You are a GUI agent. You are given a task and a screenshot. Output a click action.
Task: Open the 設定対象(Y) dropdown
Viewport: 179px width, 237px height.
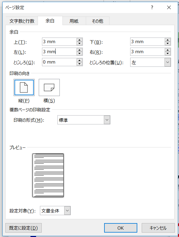(x=67, y=210)
